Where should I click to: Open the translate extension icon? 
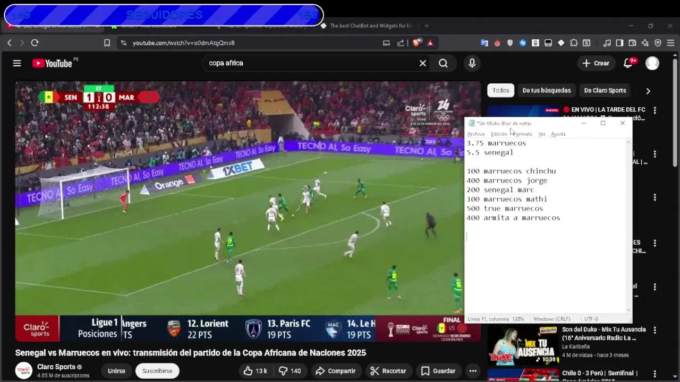(x=484, y=43)
